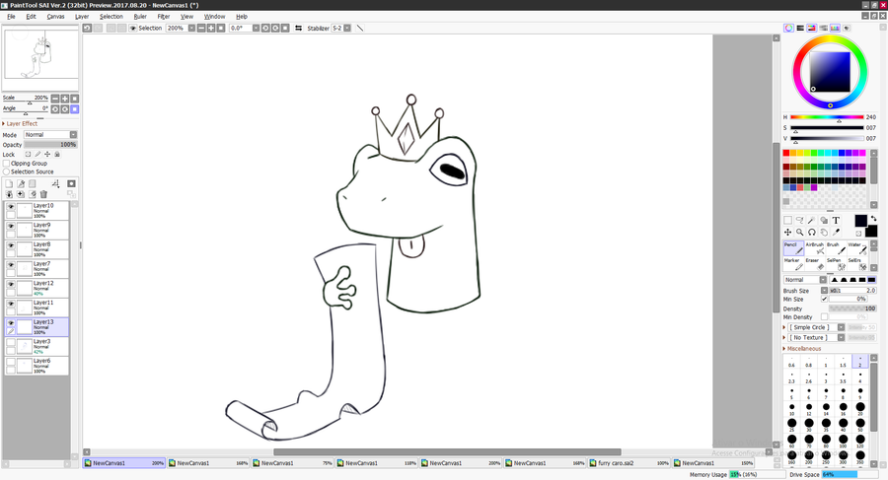Click the Hue slider bar

pyautogui.click(x=827, y=117)
